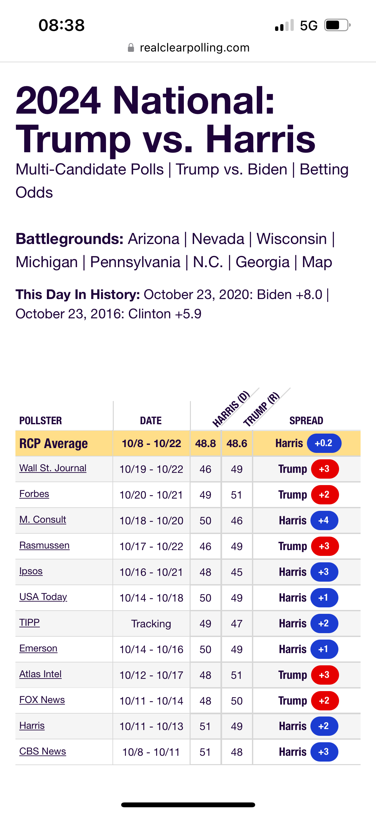
Task: Tap the red +3 Wall St. Journal badge
Action: [x=325, y=469]
